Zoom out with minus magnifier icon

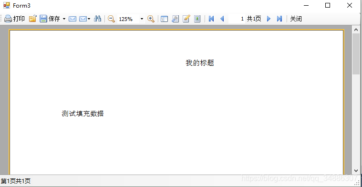point(111,19)
